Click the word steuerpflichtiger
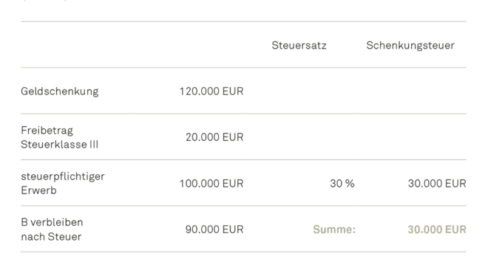 pos(63,177)
